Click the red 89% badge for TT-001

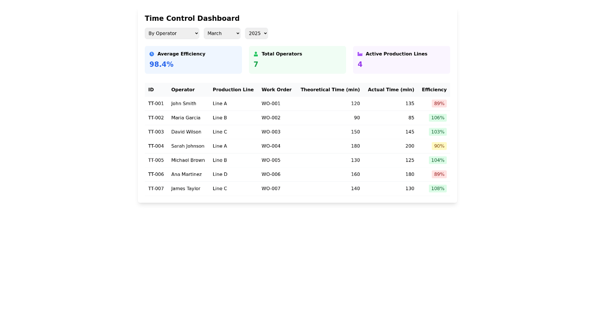click(x=439, y=104)
